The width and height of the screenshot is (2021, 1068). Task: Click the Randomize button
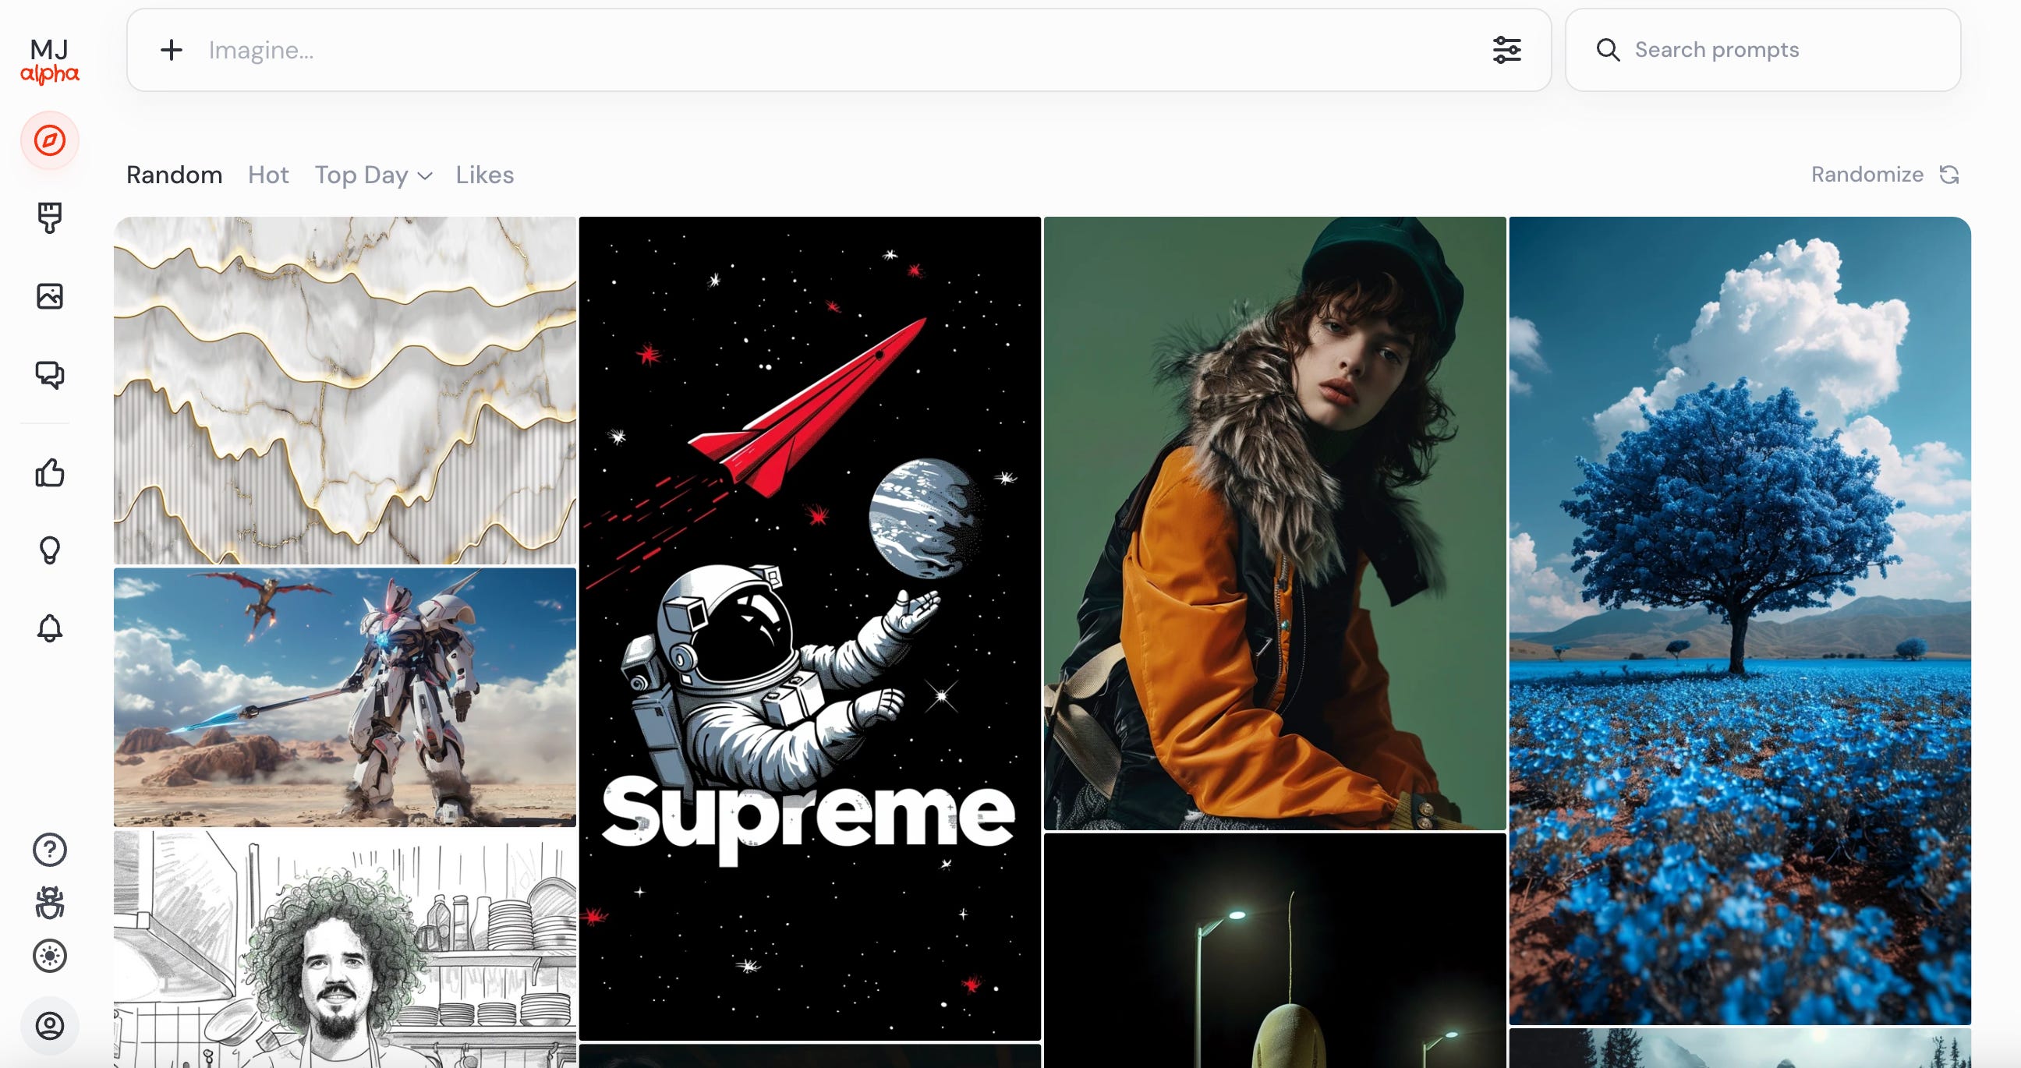(1885, 175)
